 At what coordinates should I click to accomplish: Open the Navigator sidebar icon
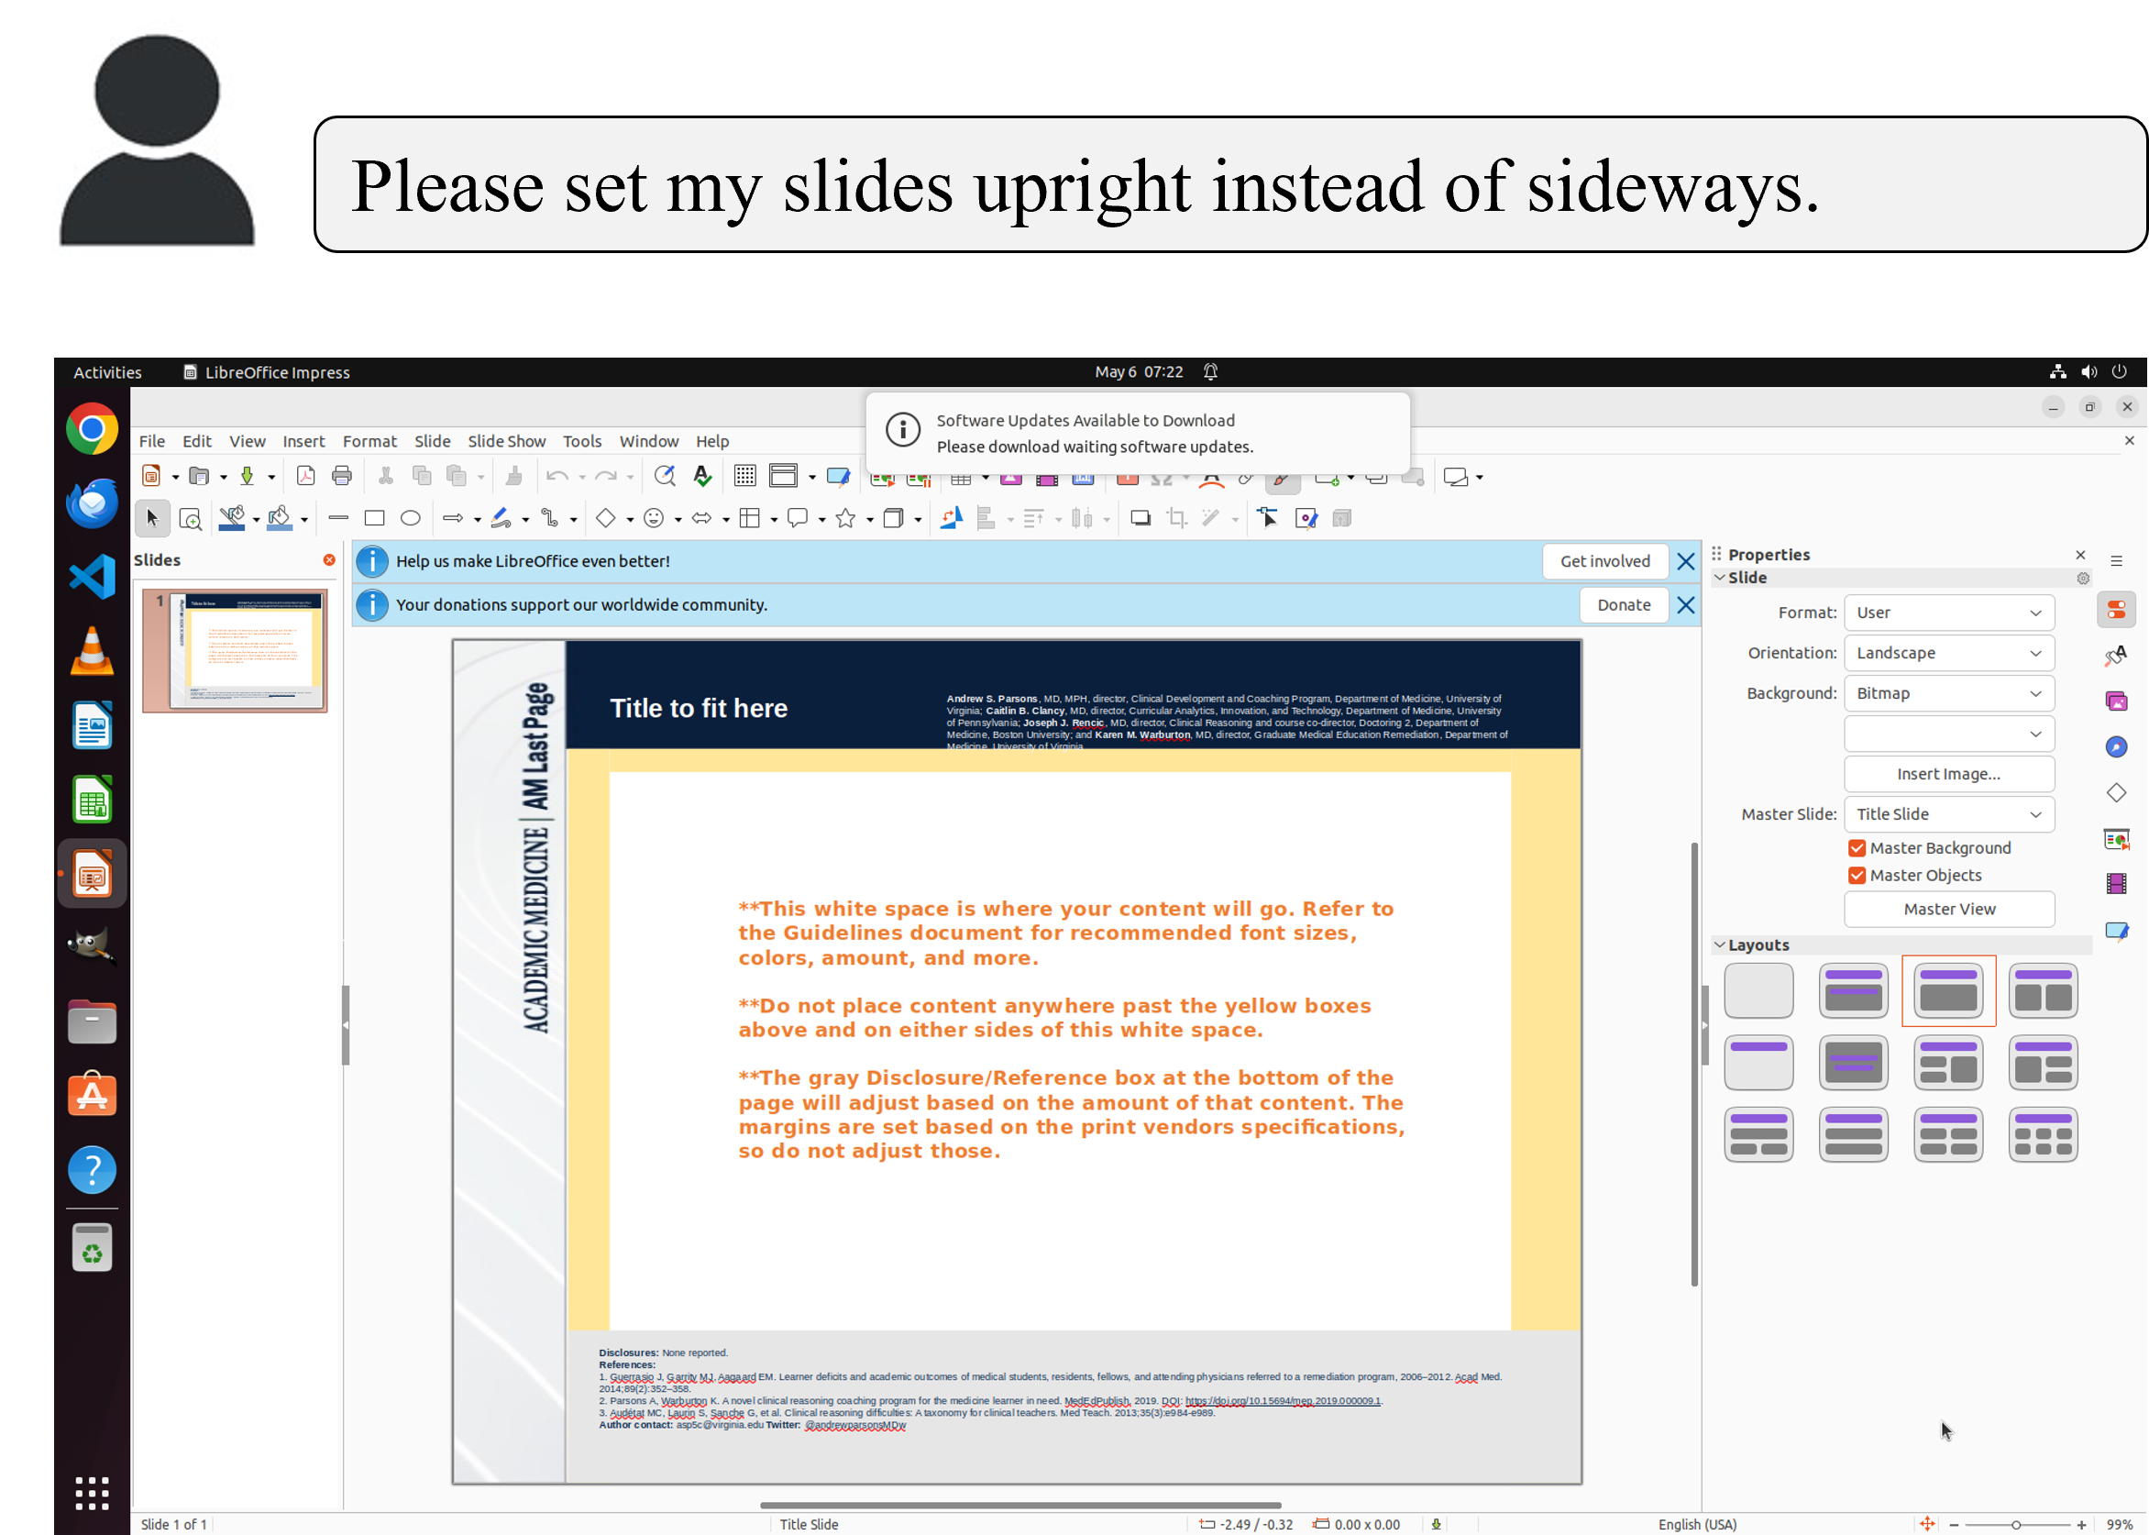[2116, 746]
